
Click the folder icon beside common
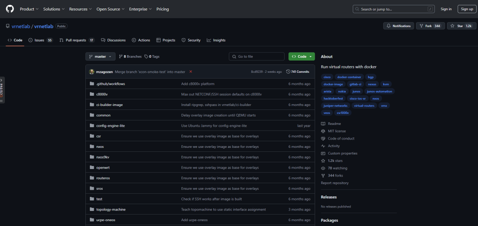point(92,115)
